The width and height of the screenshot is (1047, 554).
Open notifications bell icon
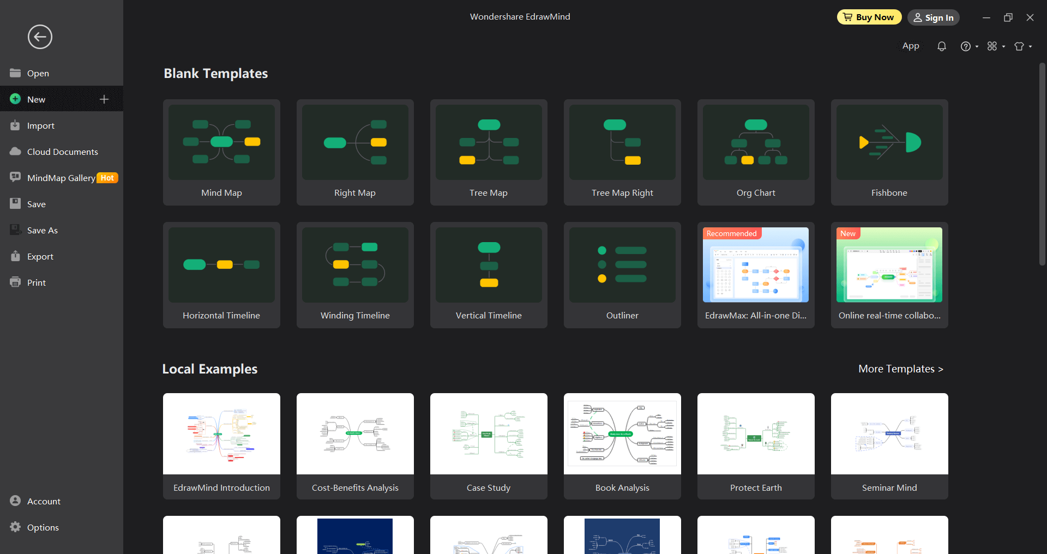942,46
